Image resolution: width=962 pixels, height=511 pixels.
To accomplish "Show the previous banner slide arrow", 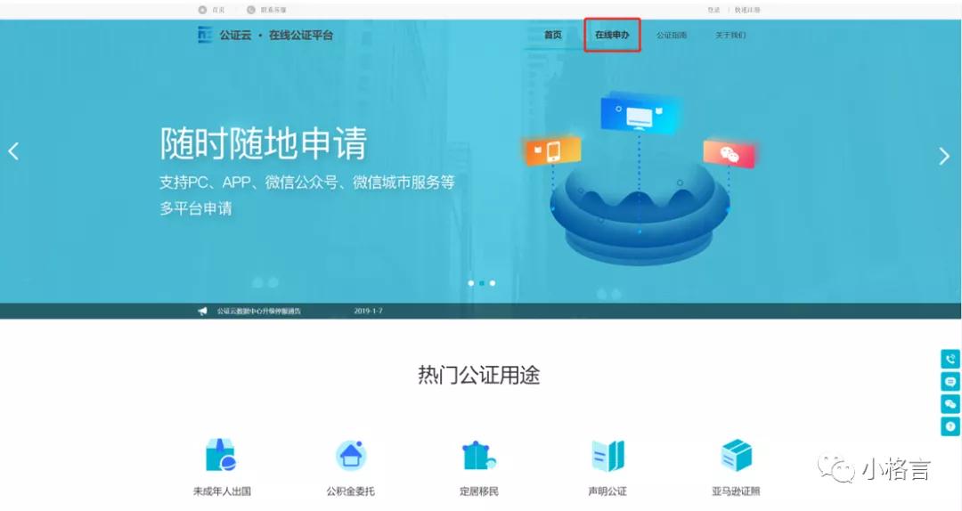I will 13,151.
